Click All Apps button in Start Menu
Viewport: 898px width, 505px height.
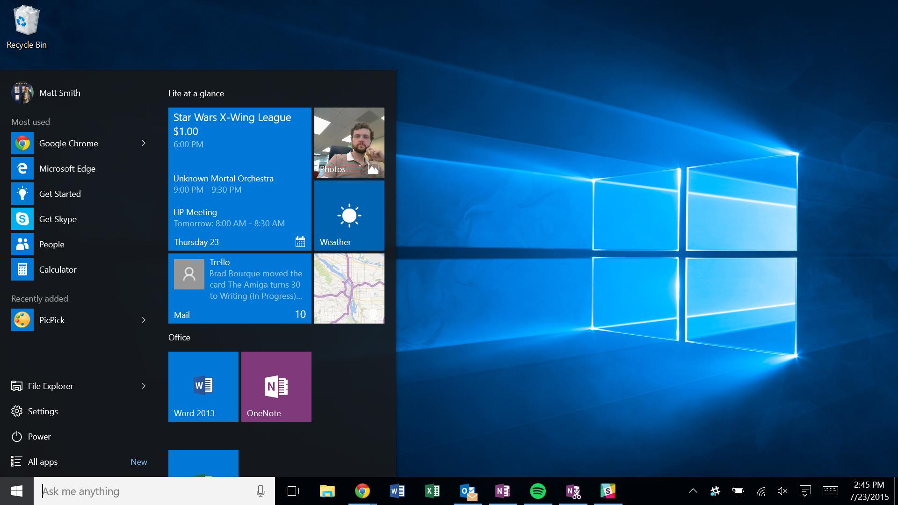coord(42,461)
